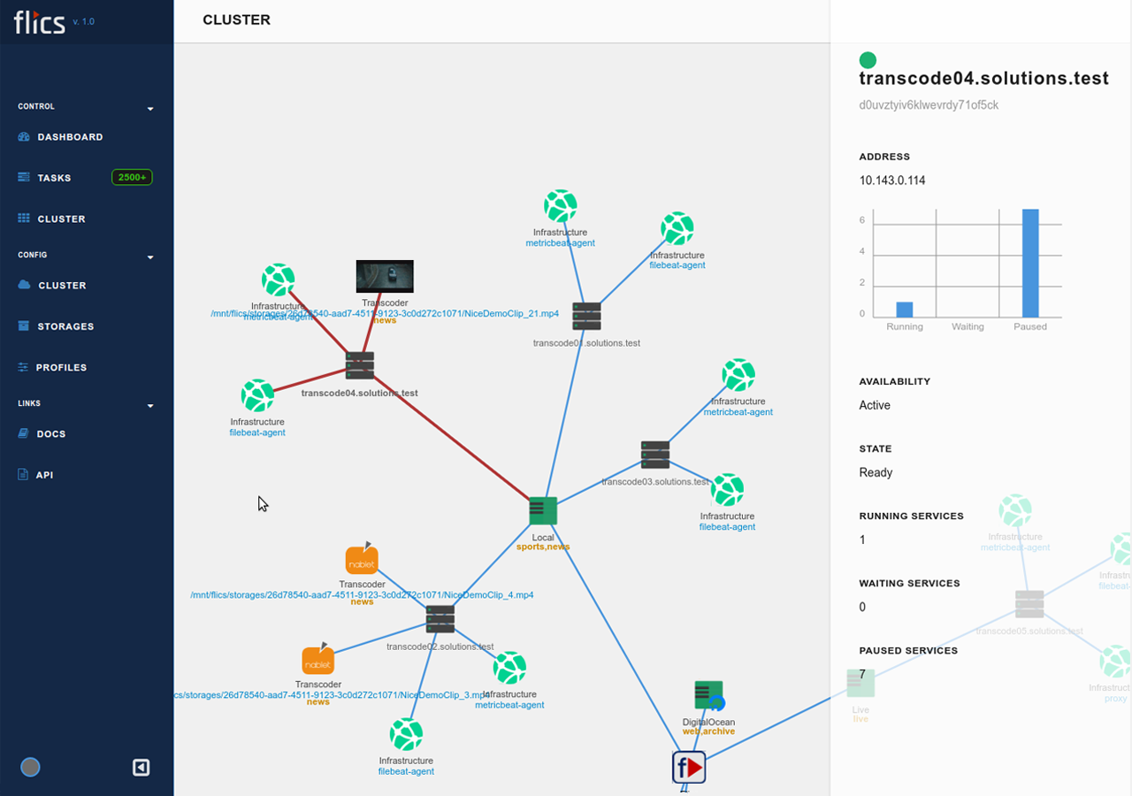Open the Docs link
Screen dimensions: 1132x796
[51, 434]
